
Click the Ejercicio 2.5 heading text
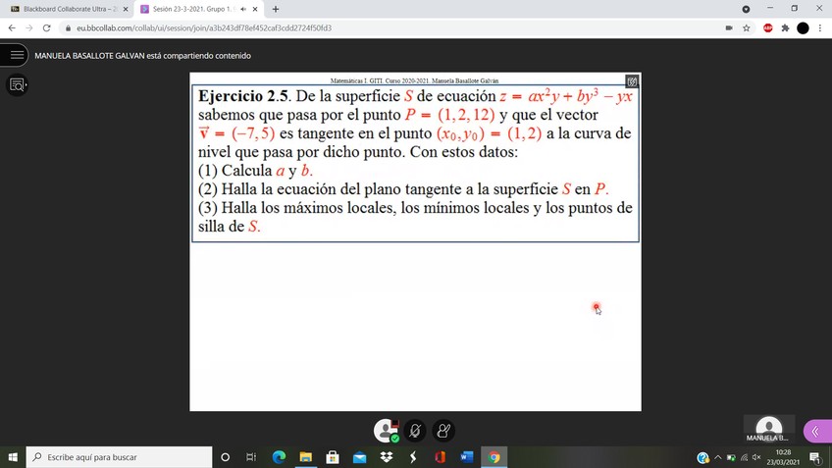pyautogui.click(x=243, y=96)
